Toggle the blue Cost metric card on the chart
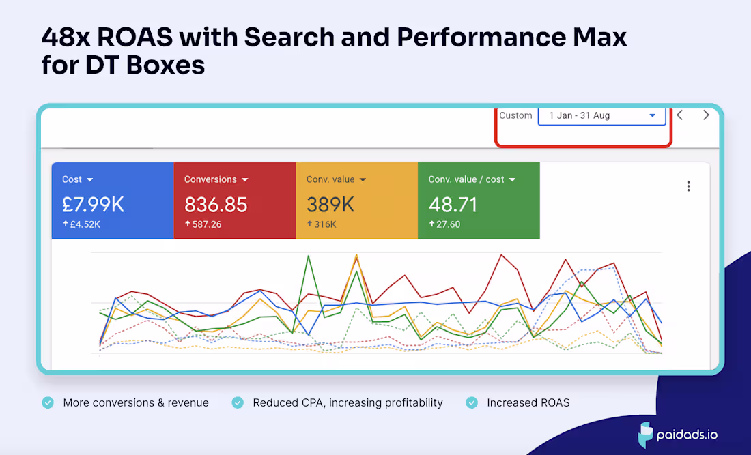Screen dimensions: 751x455 coord(111,200)
